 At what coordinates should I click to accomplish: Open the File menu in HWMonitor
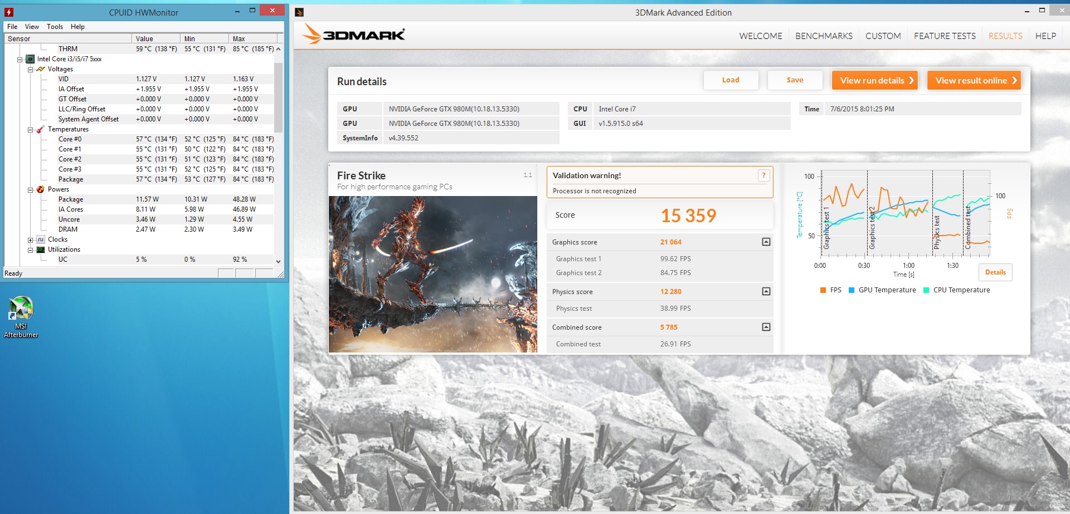pos(12,26)
